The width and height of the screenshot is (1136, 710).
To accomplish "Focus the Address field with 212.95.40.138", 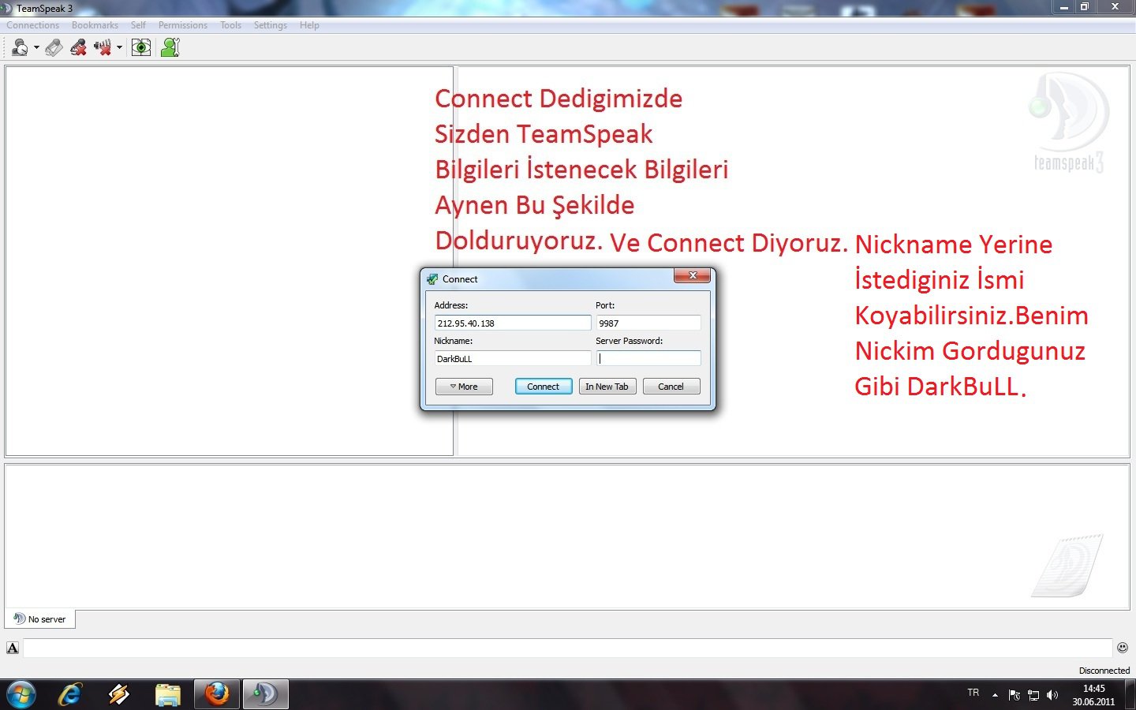I will [x=513, y=323].
